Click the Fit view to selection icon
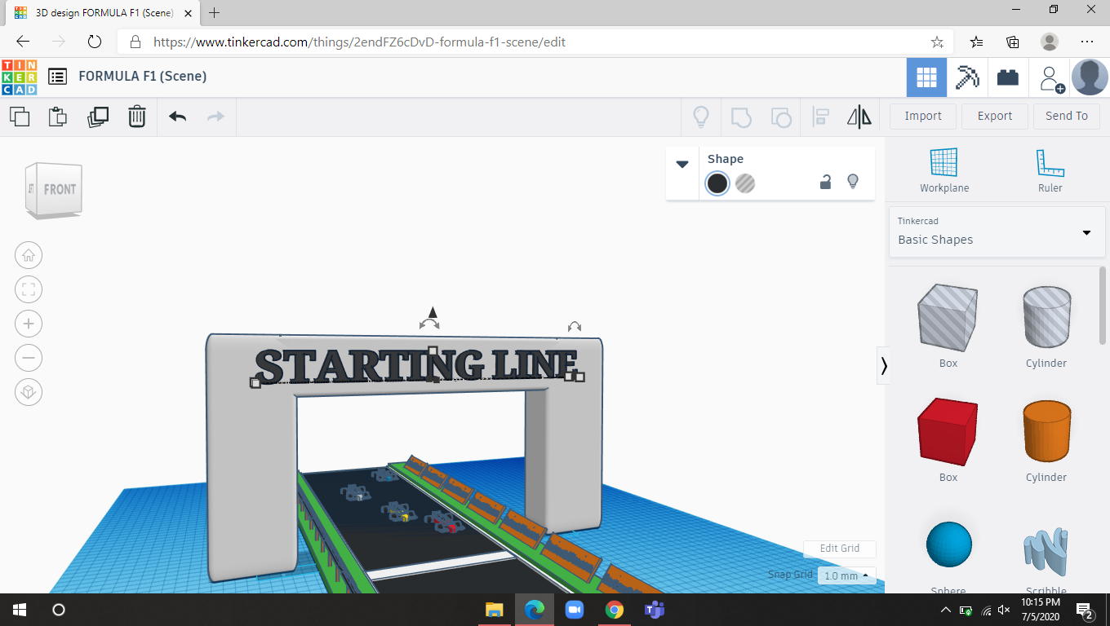Screen dimensions: 1110x626 point(29,289)
